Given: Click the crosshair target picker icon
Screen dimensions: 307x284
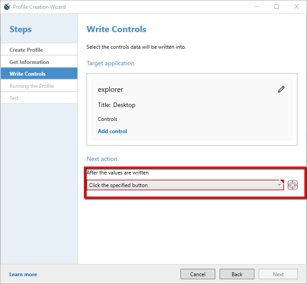Looking at the screenshot, I should click(x=293, y=185).
